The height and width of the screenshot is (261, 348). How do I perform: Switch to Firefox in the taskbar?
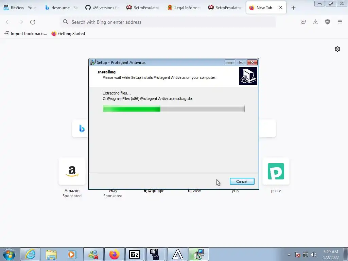pyautogui.click(x=114, y=254)
